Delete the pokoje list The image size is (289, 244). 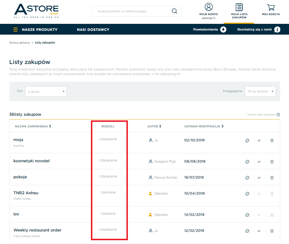(x=272, y=178)
